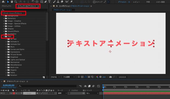Screen dimensions: 170x99
Task: Click the new animation preset icon
Action: (x=44, y=77)
